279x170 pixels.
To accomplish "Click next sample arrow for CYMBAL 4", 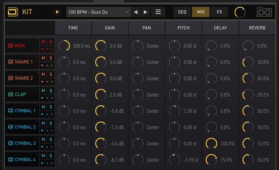I will point(52,163).
